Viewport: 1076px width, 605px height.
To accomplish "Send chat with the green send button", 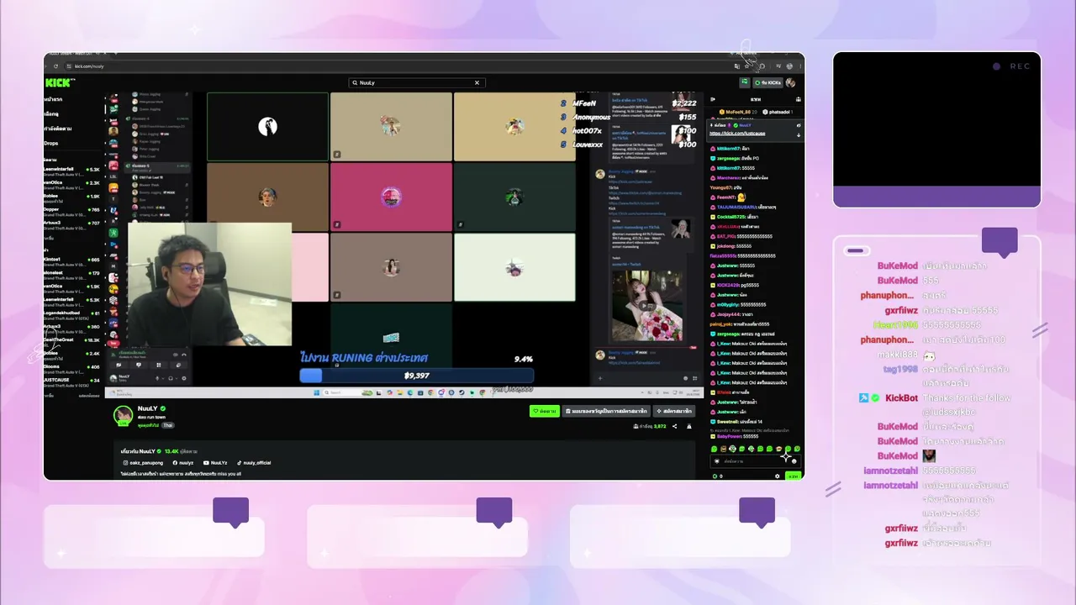I will [793, 476].
